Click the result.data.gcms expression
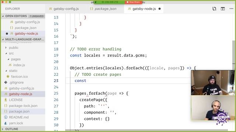The image size is (236, 132). click(x=126, y=55)
